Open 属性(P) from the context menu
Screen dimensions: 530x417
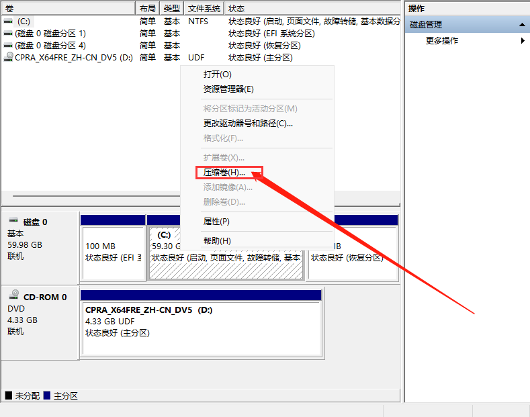[x=216, y=222]
